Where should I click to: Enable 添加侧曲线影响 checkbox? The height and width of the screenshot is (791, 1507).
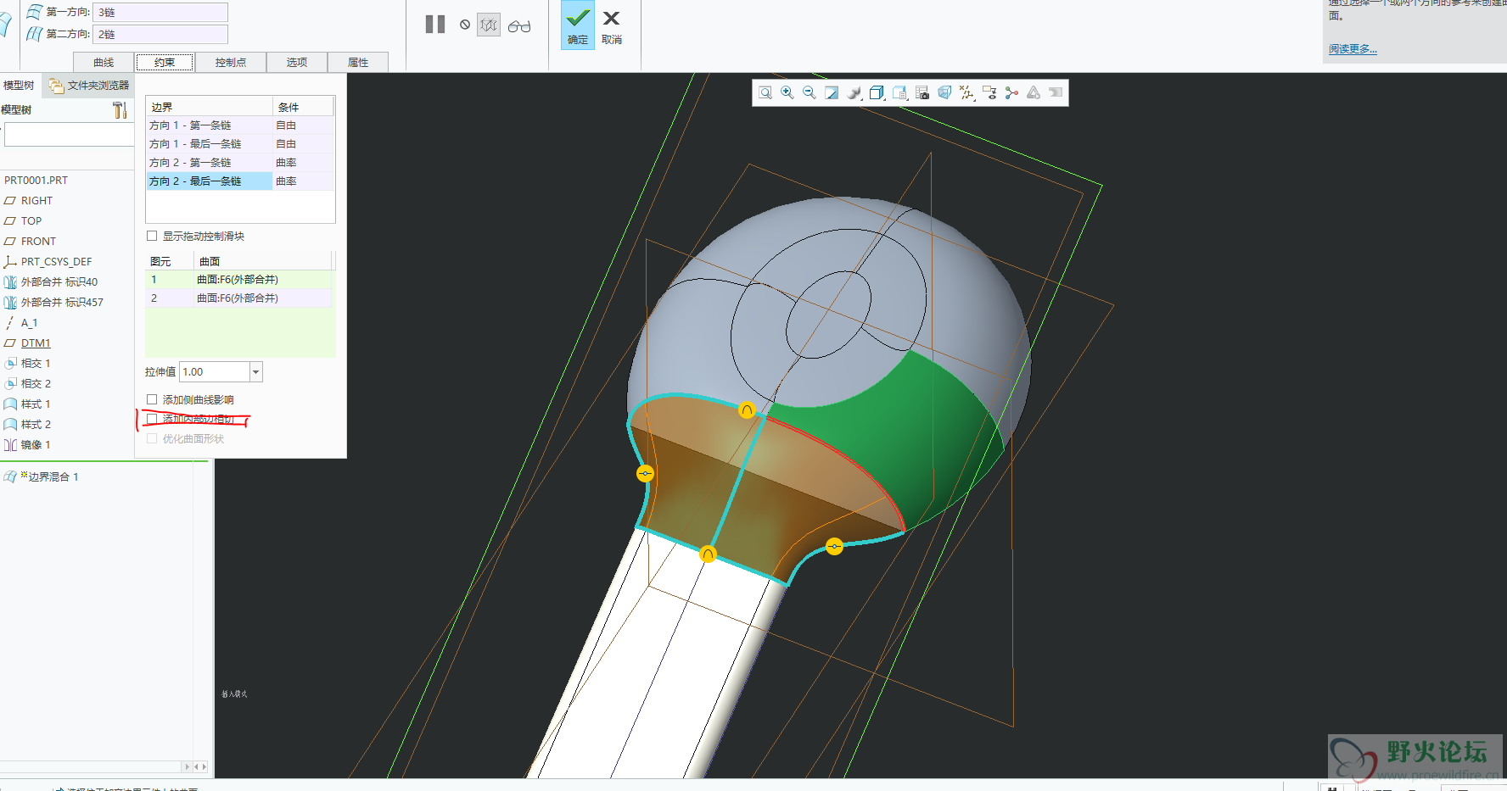[x=152, y=399]
